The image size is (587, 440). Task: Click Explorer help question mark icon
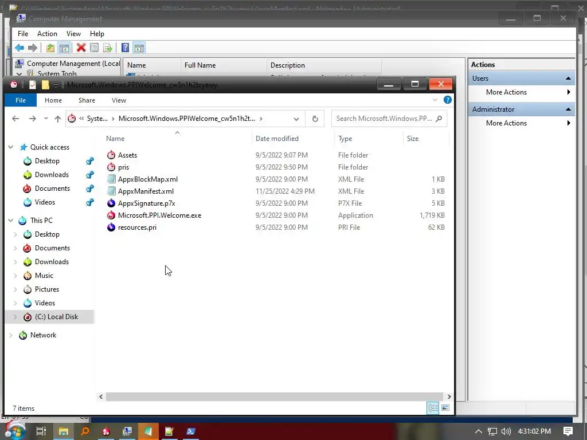tap(447, 100)
